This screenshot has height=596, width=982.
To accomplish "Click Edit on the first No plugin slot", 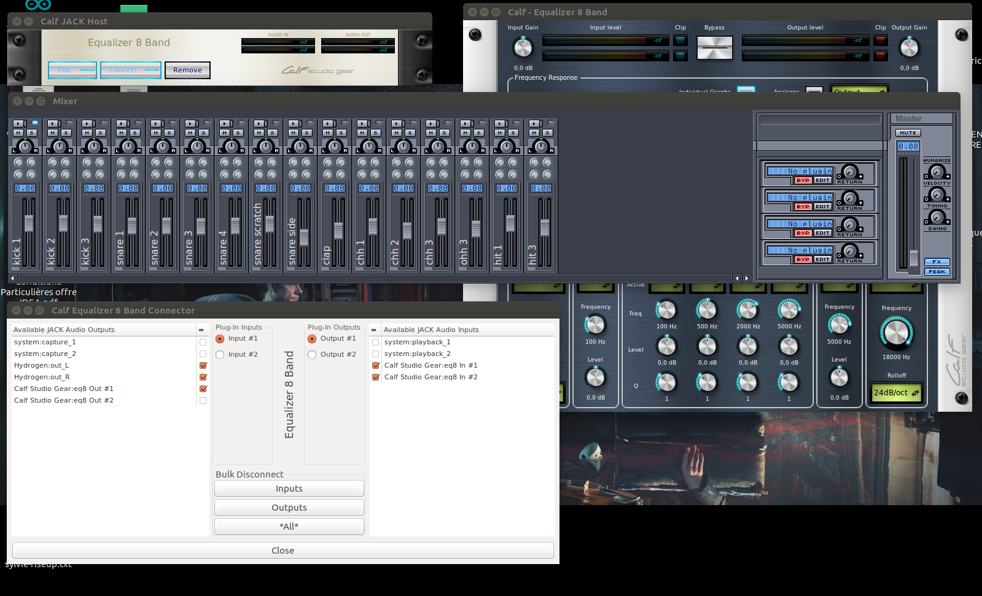I will tap(822, 180).
